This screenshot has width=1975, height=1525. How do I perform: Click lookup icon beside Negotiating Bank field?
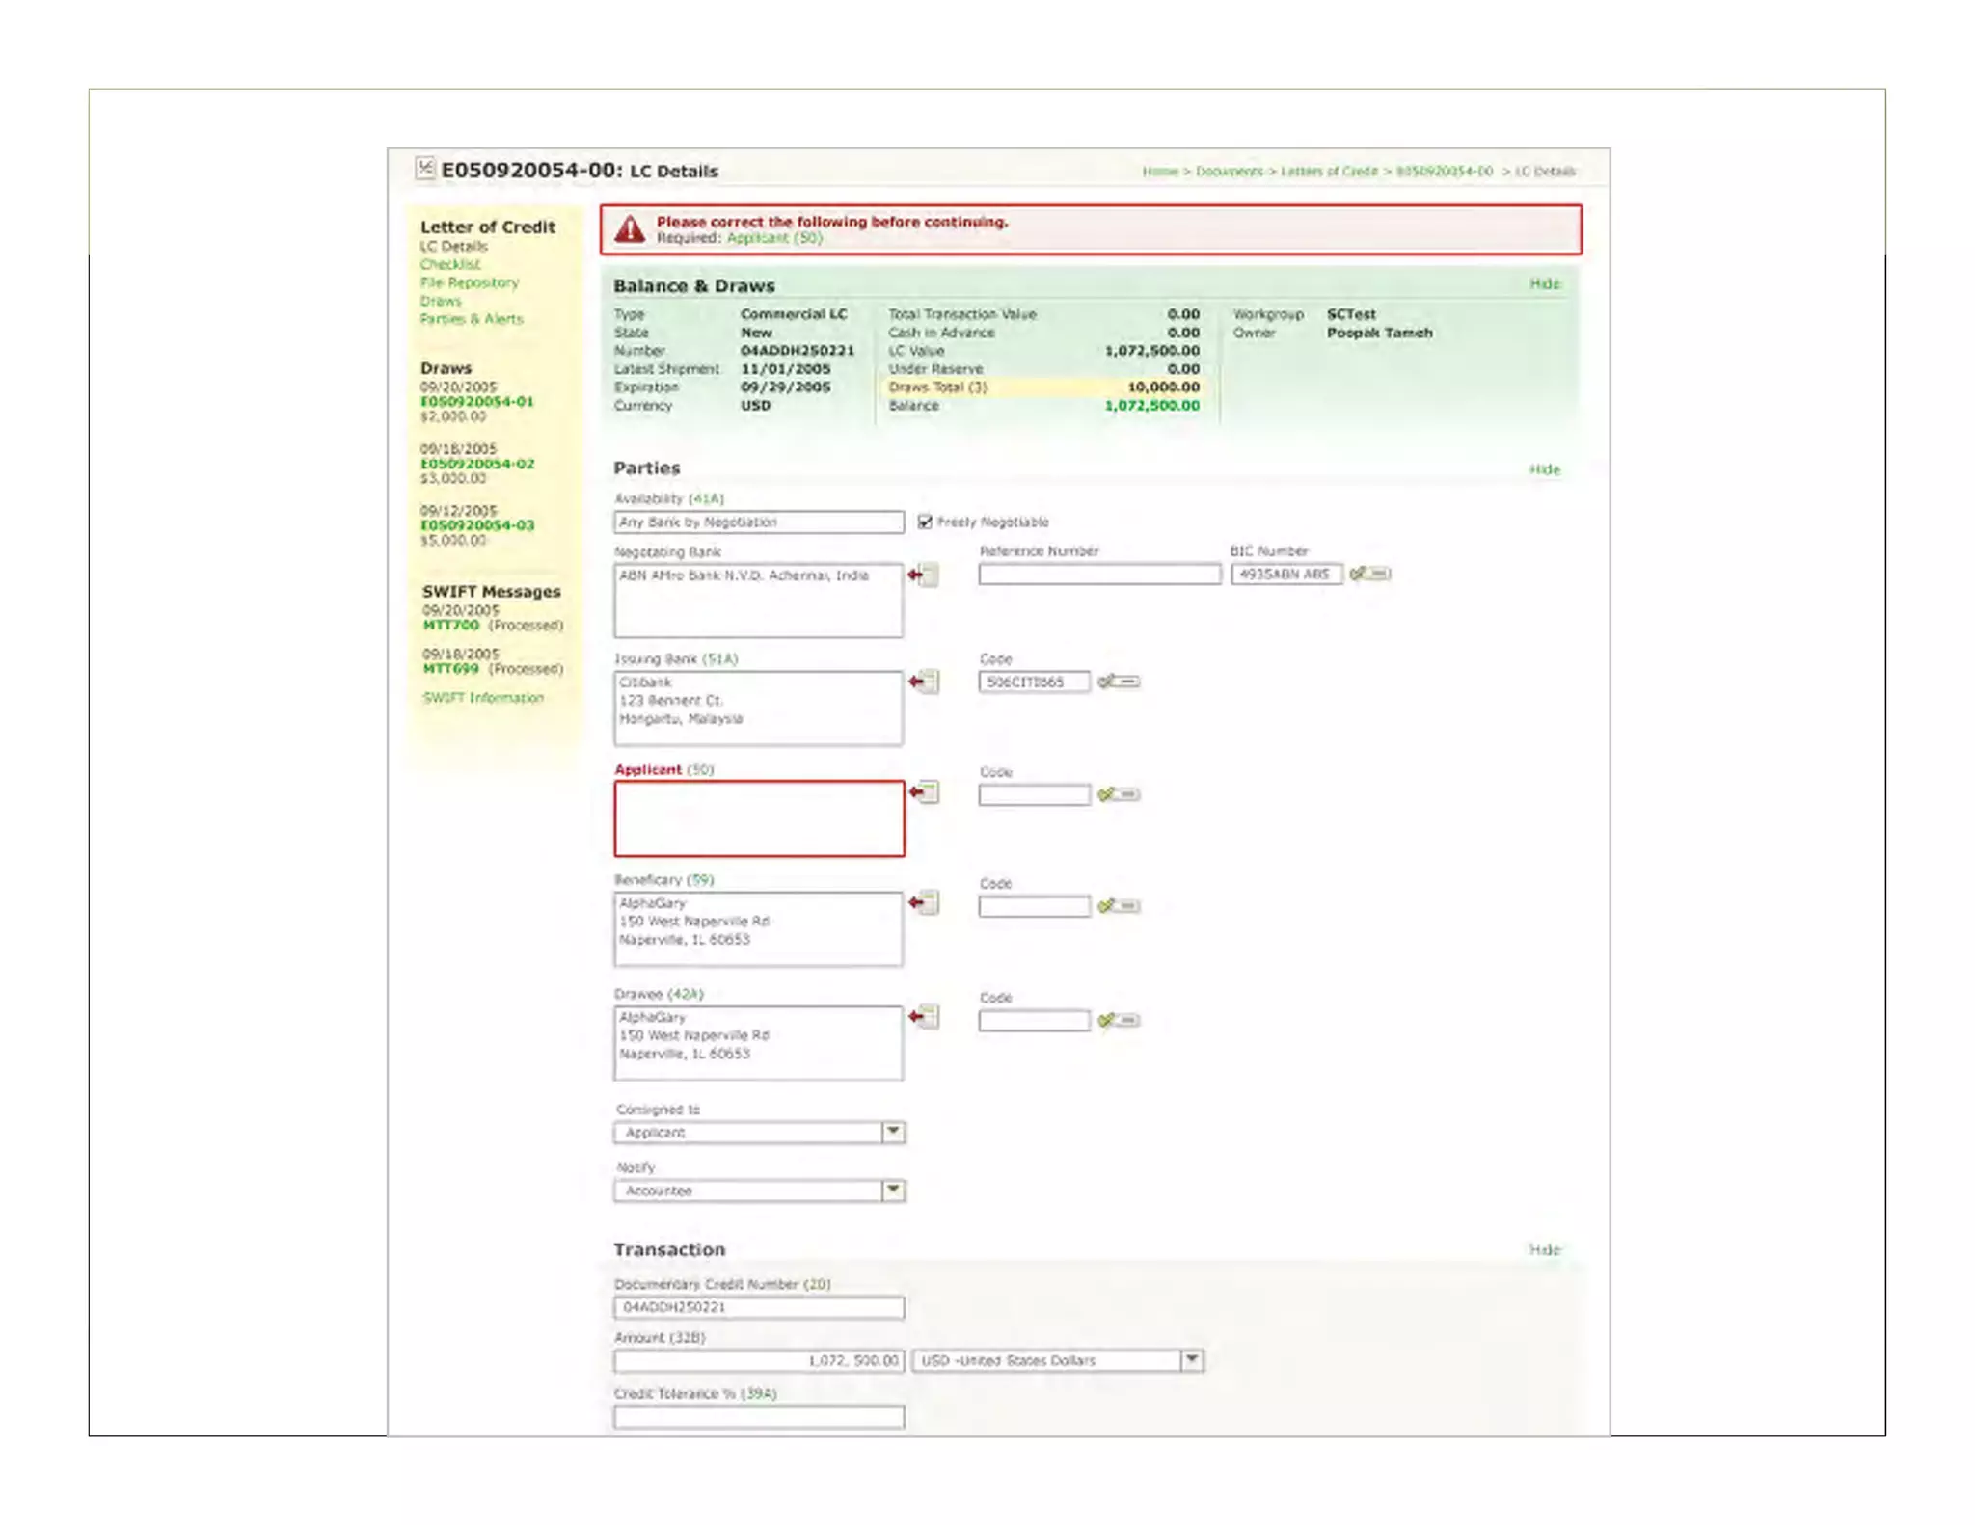pos(924,575)
